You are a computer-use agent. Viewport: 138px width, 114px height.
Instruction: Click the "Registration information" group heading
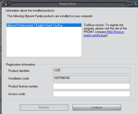tap(21, 65)
